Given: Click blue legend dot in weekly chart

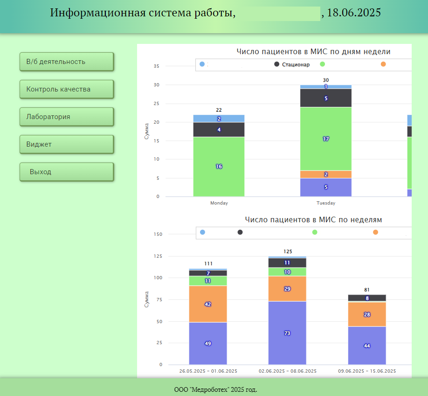Looking at the screenshot, I should click(202, 232).
